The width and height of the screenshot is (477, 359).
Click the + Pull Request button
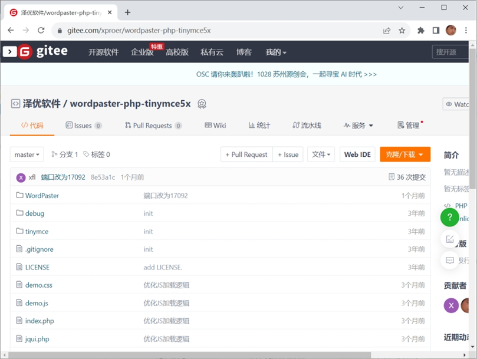pos(246,154)
